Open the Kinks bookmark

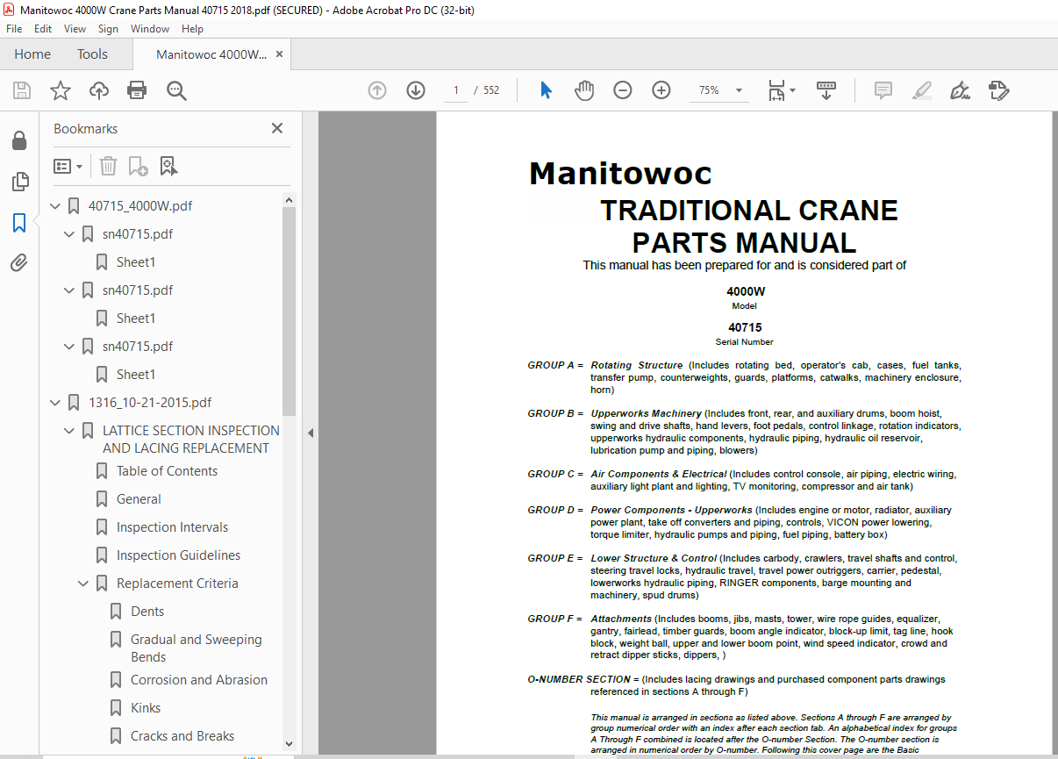click(146, 708)
